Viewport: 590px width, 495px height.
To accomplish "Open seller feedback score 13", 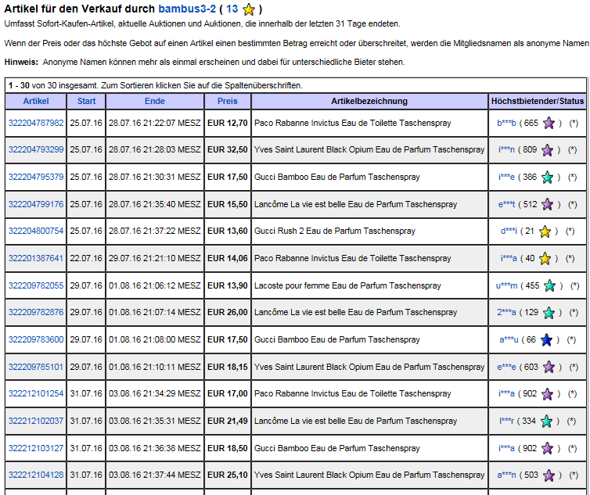I will coord(232,9).
